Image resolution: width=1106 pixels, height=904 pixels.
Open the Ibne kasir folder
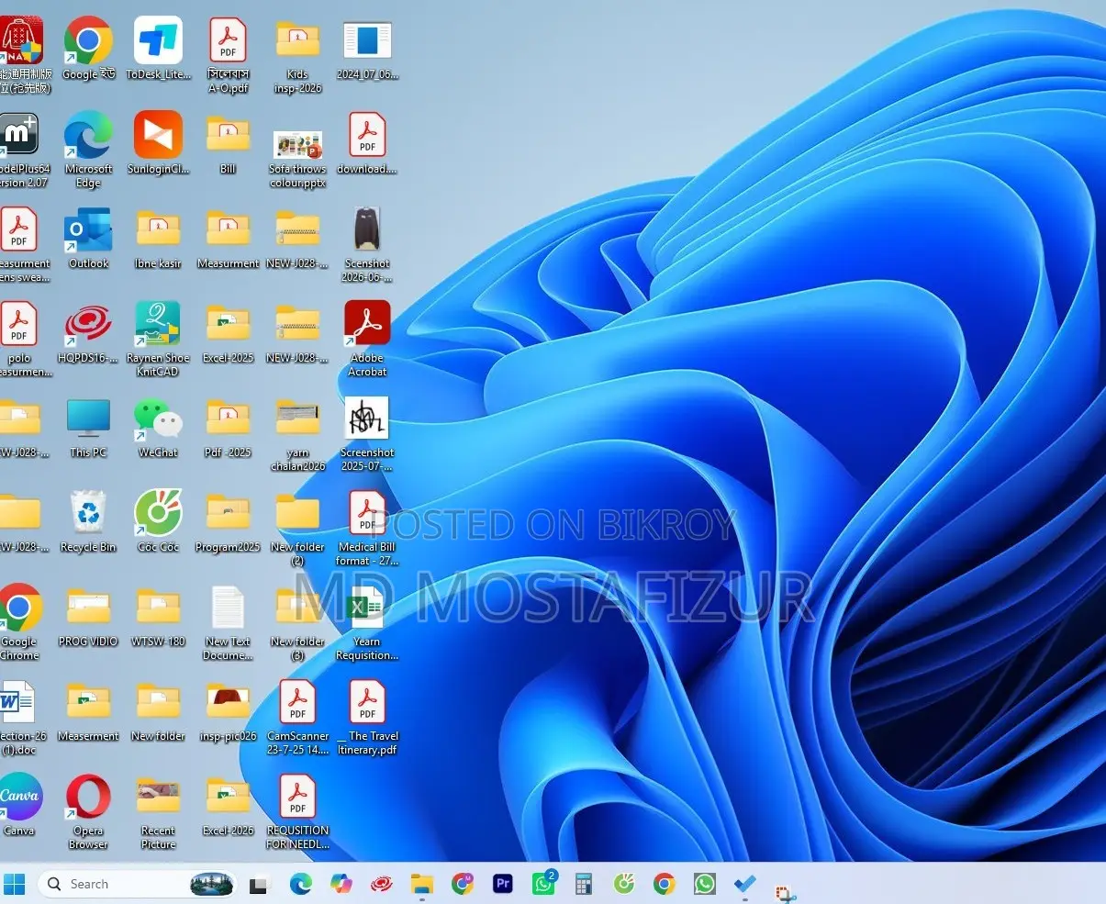[x=158, y=238]
